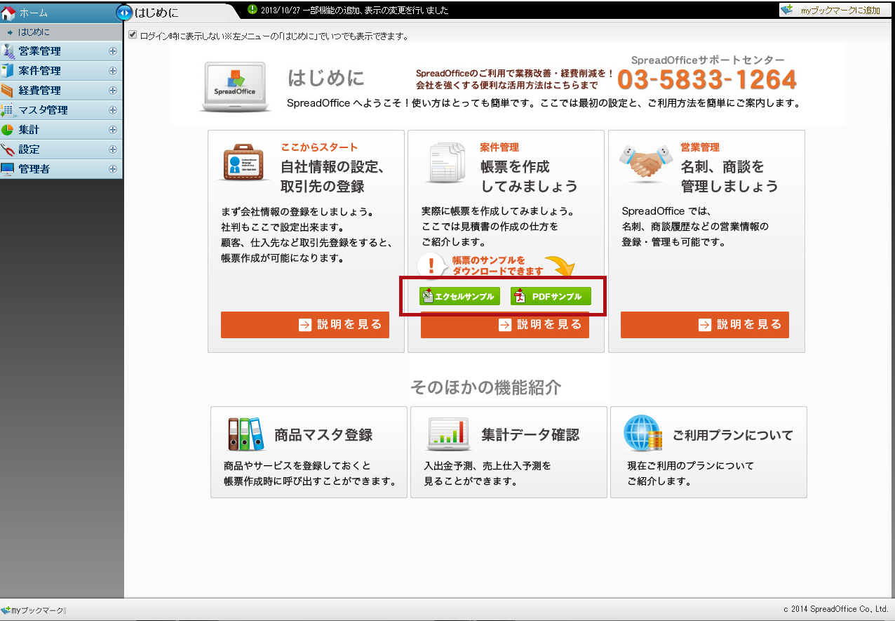
Task: Click the binders icon for 商品マスタ登録
Action: 245,434
